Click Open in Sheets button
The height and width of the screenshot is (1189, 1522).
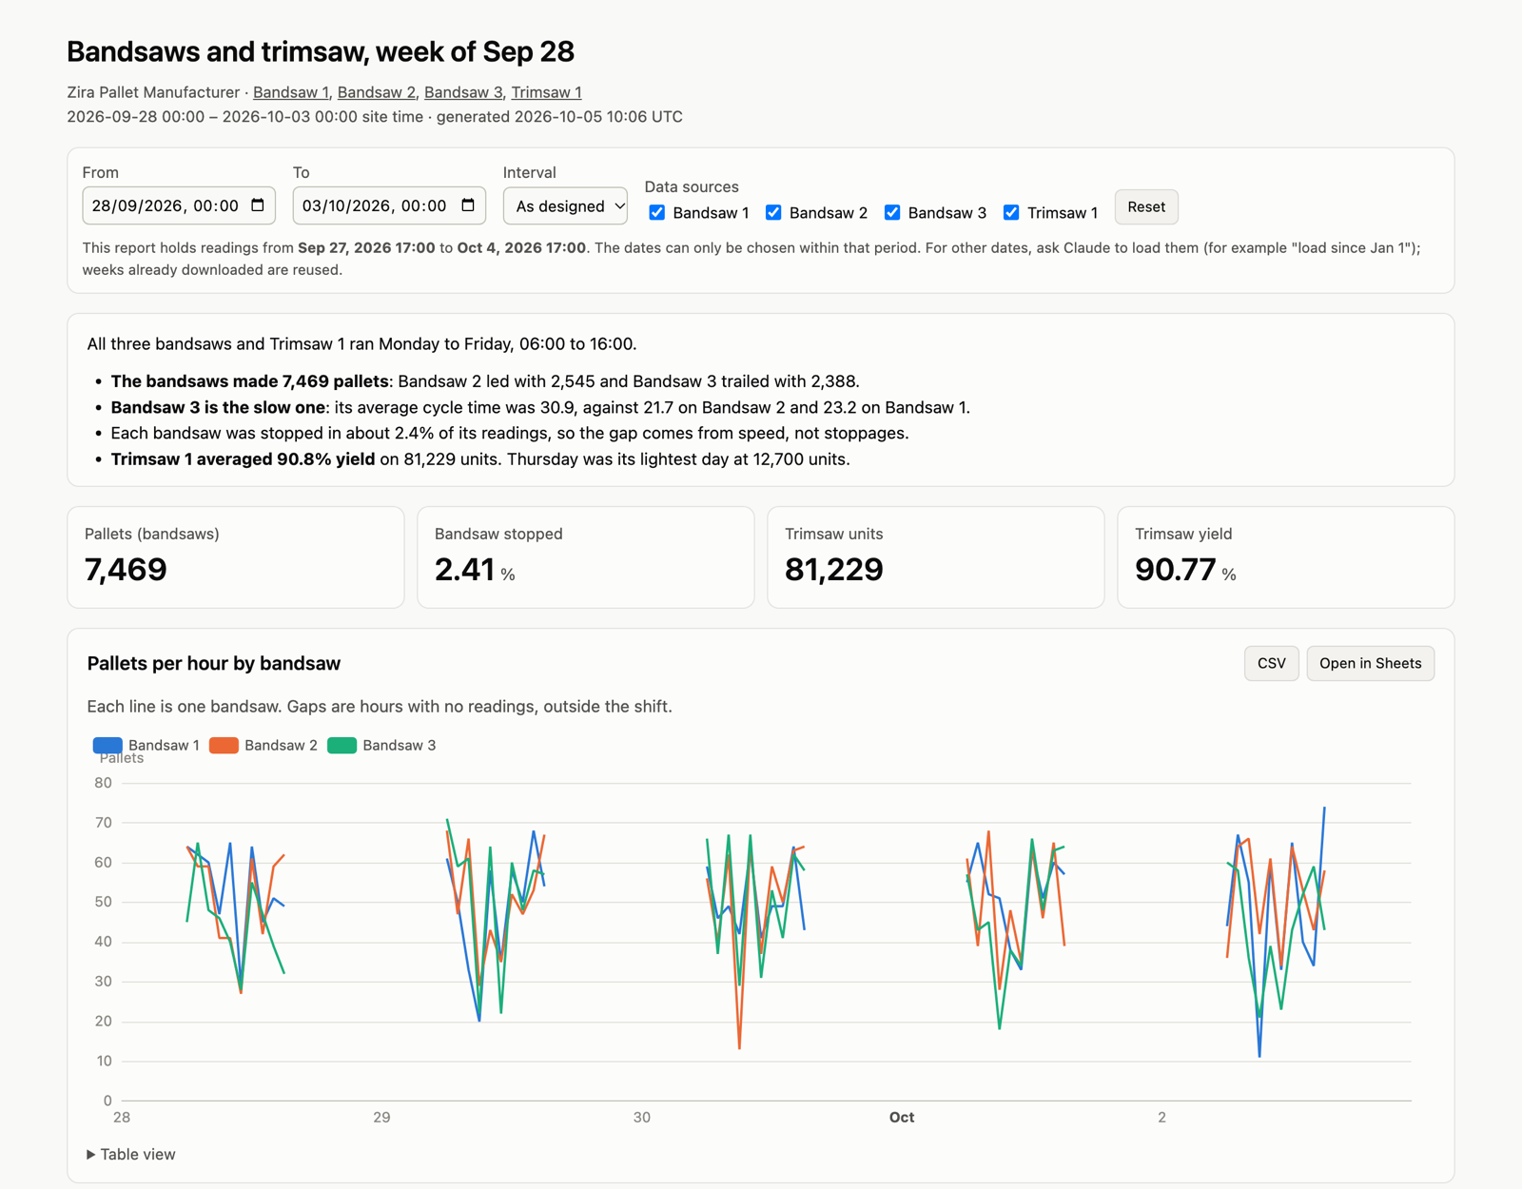point(1370,663)
